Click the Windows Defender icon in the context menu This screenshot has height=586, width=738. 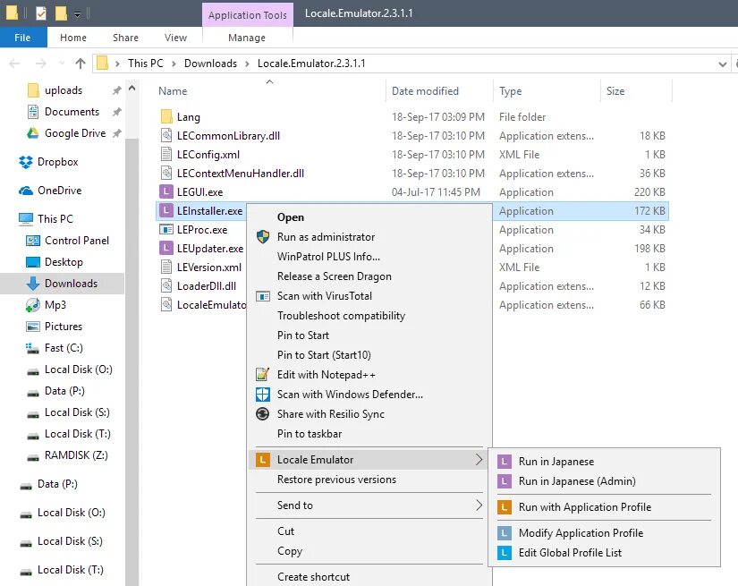[262, 394]
